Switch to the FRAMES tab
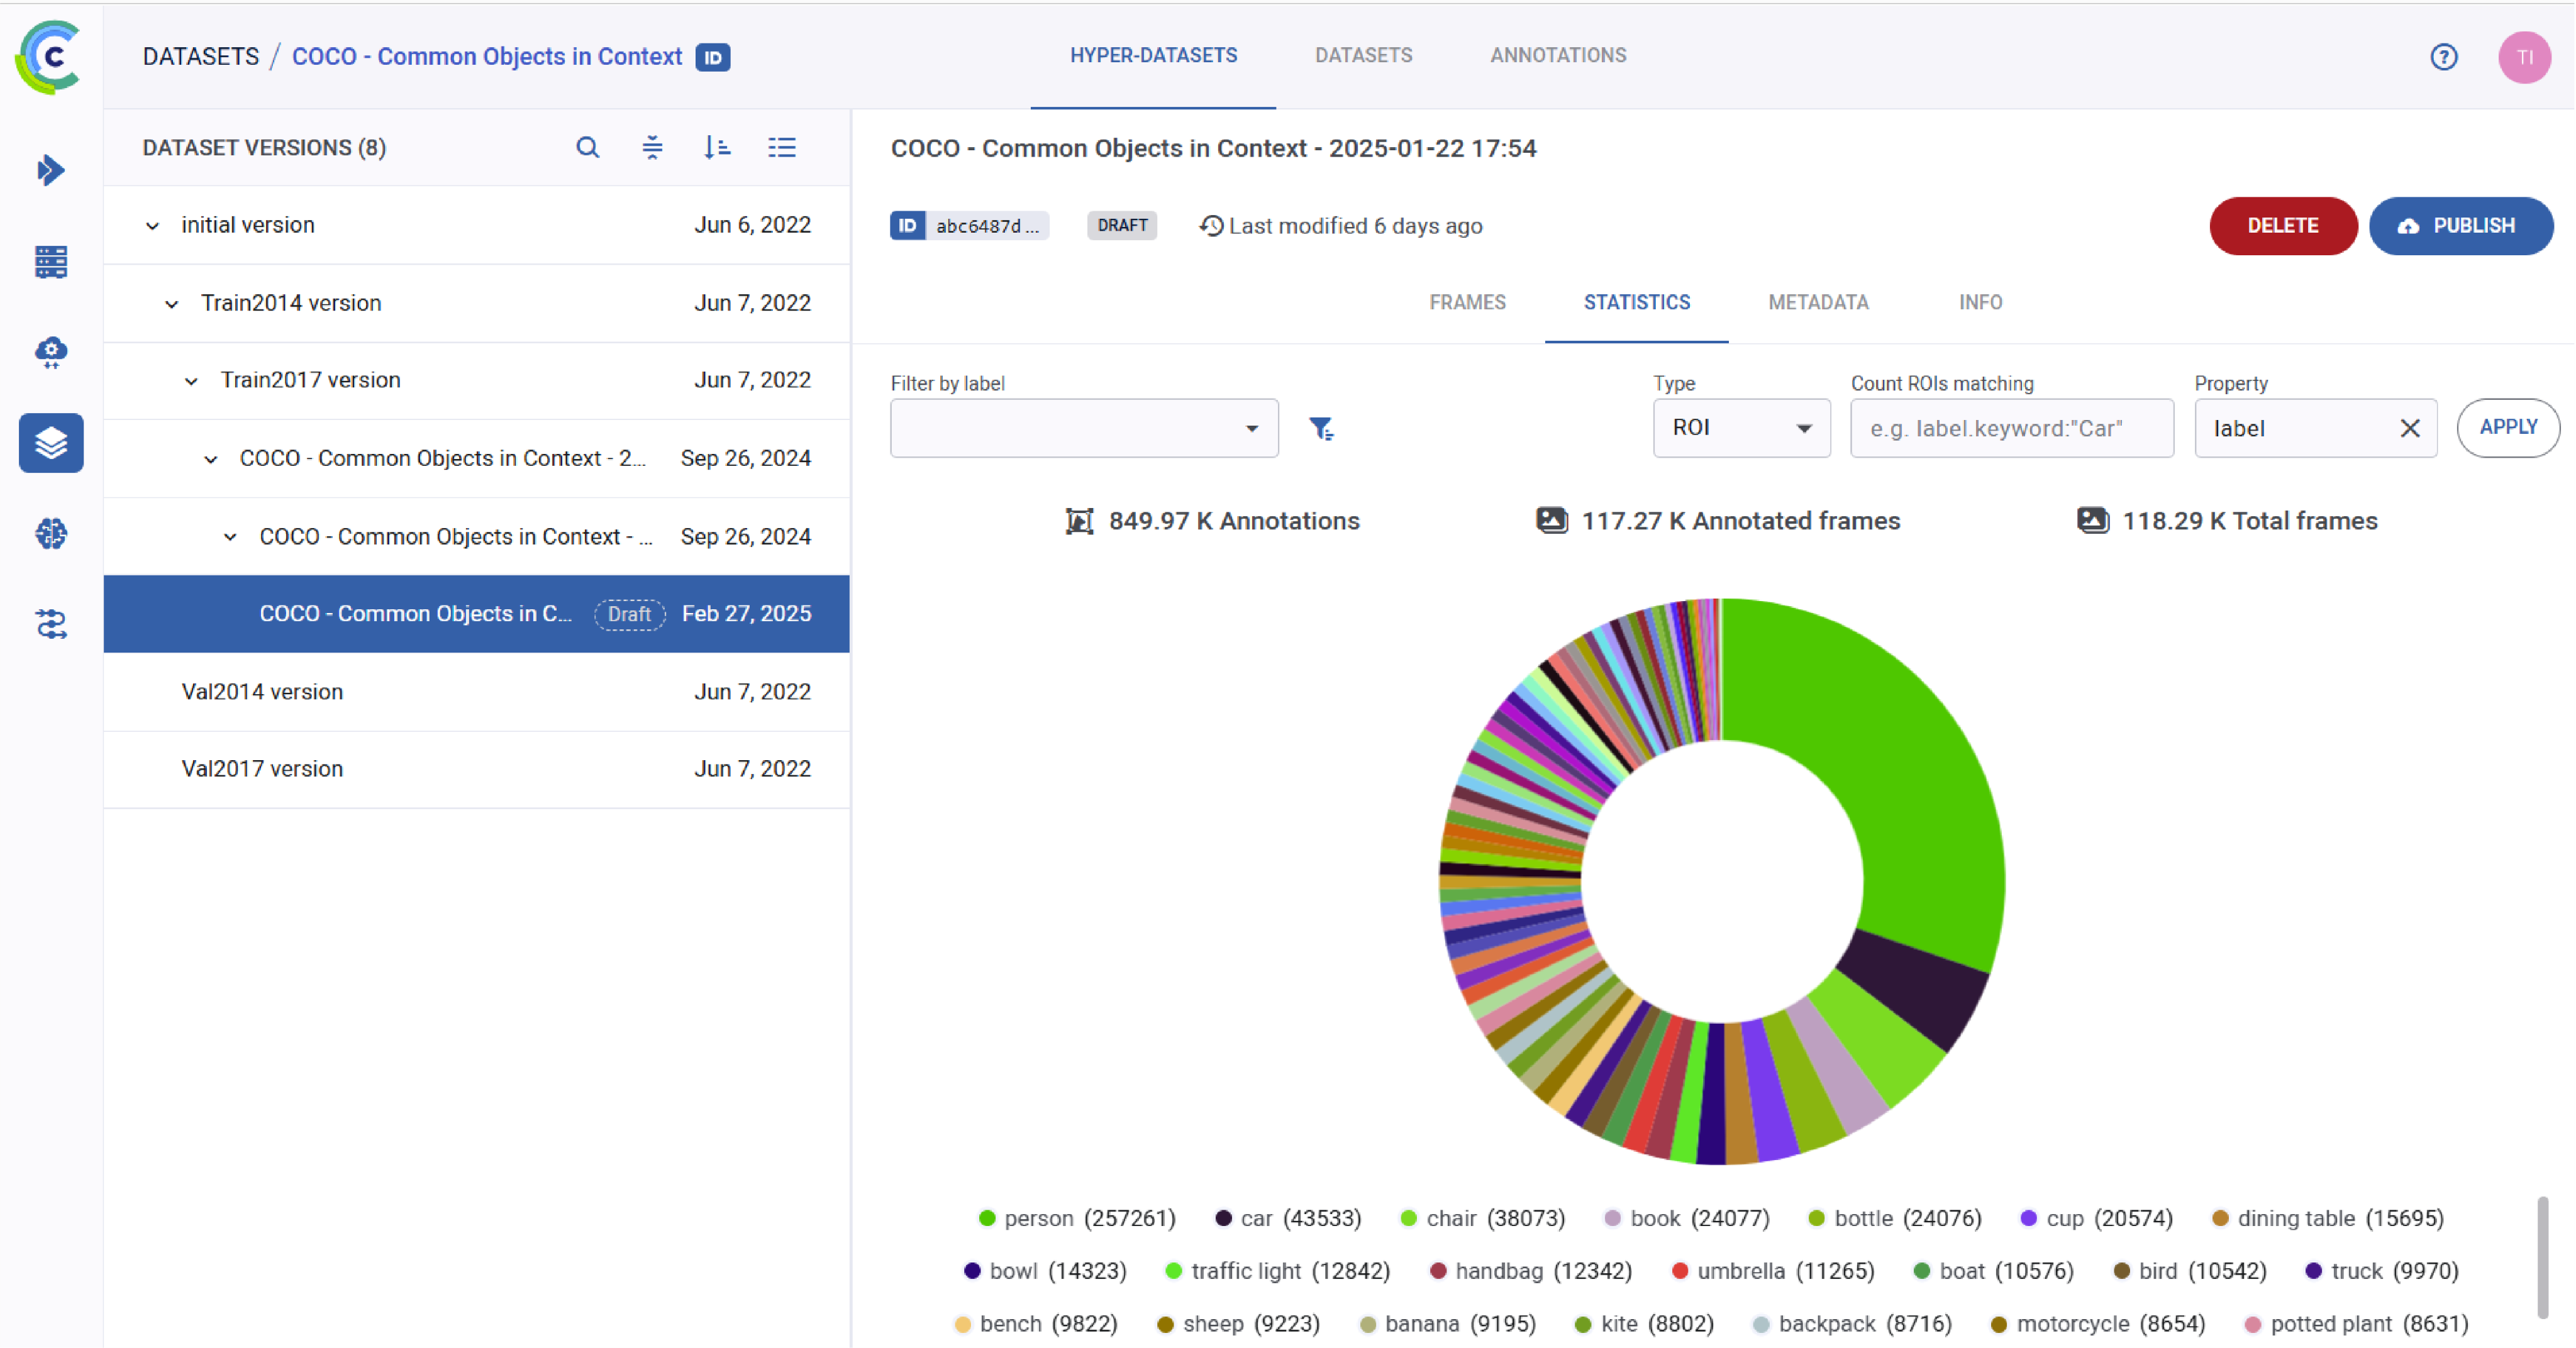The height and width of the screenshot is (1348, 2576). point(1466,302)
